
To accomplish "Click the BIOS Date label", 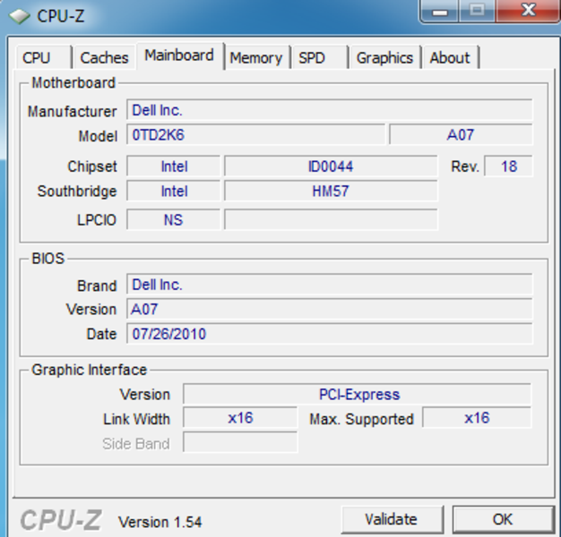I will coord(101,334).
